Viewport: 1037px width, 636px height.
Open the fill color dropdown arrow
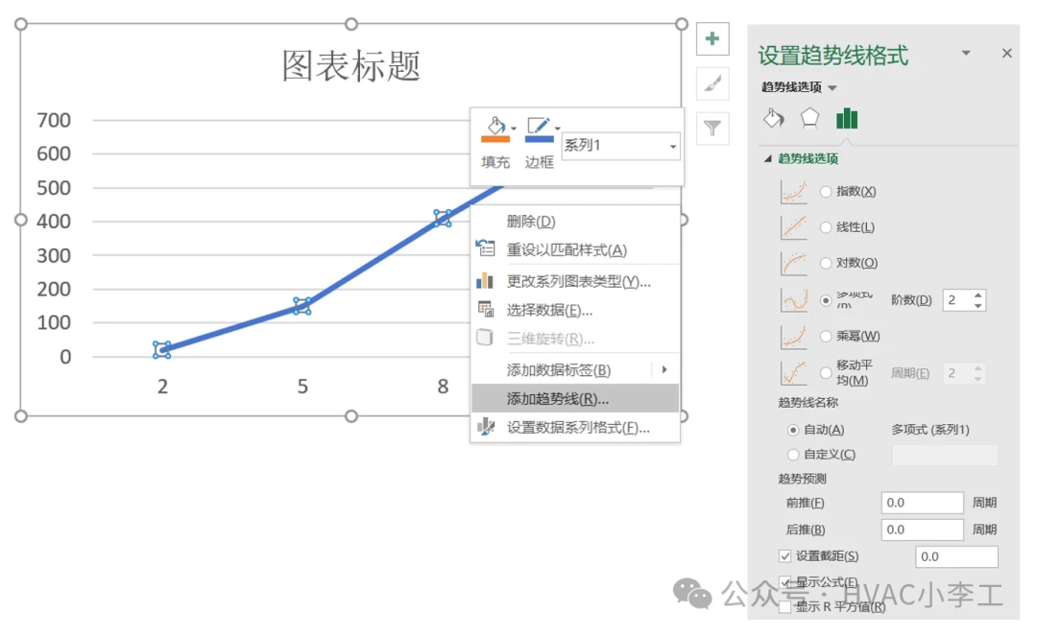click(x=514, y=129)
